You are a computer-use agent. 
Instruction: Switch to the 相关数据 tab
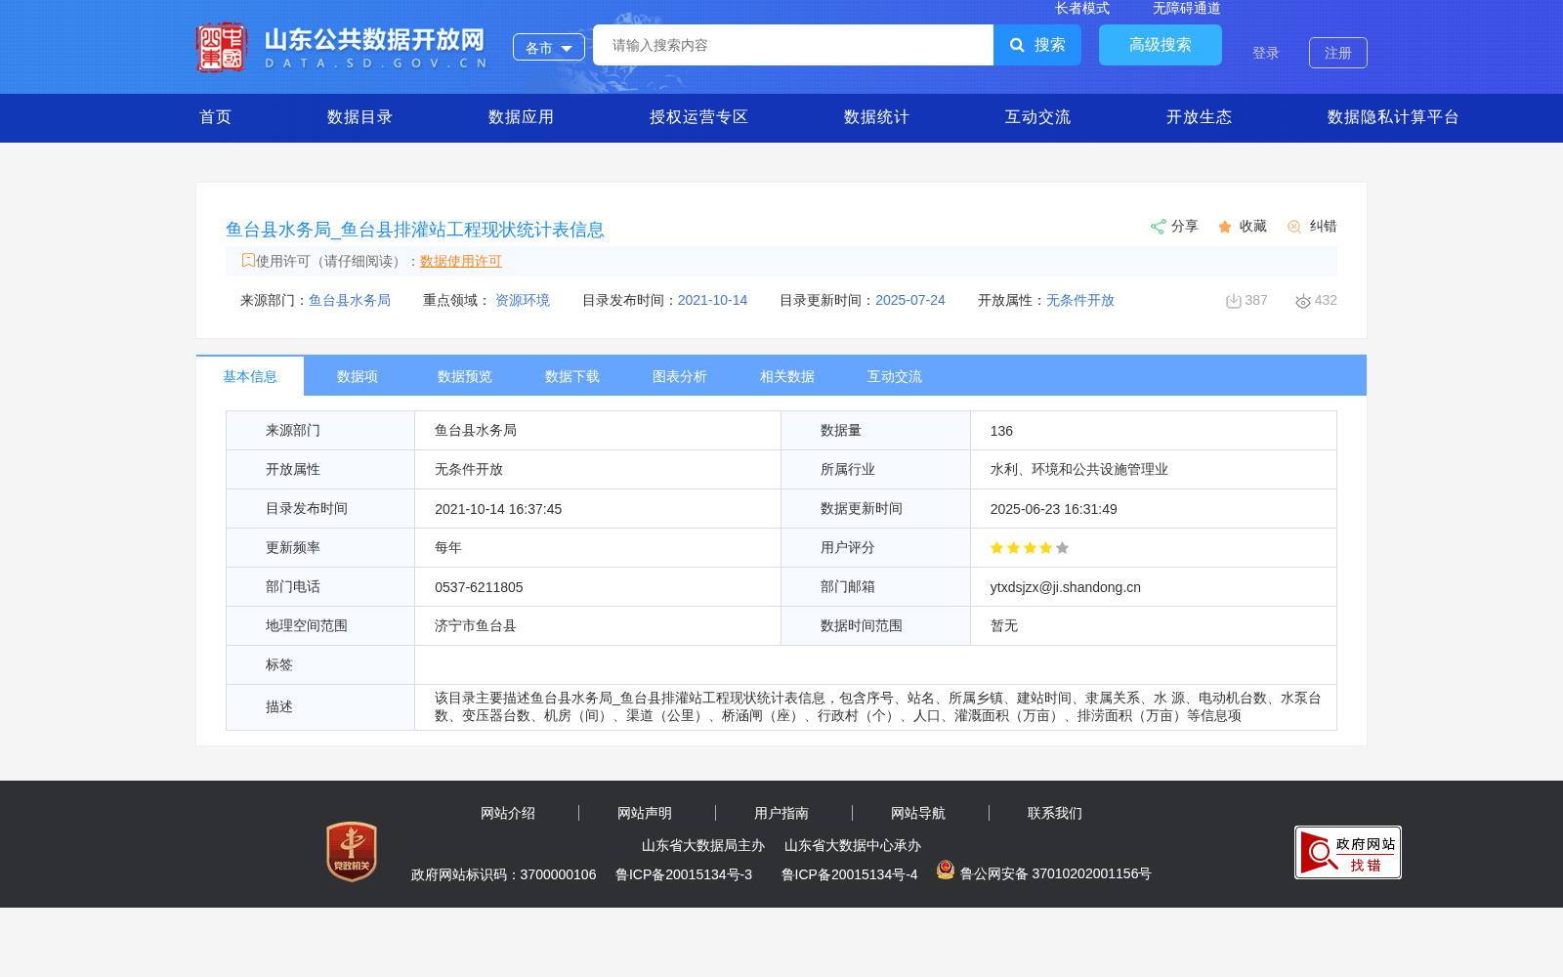pyautogui.click(x=787, y=376)
